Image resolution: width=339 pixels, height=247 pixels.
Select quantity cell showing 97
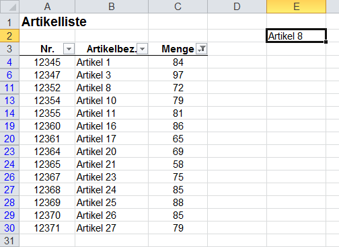pos(178,75)
